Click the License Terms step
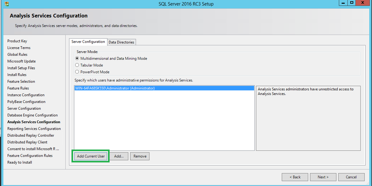This screenshot has height=186, width=372. pyautogui.click(x=19, y=48)
